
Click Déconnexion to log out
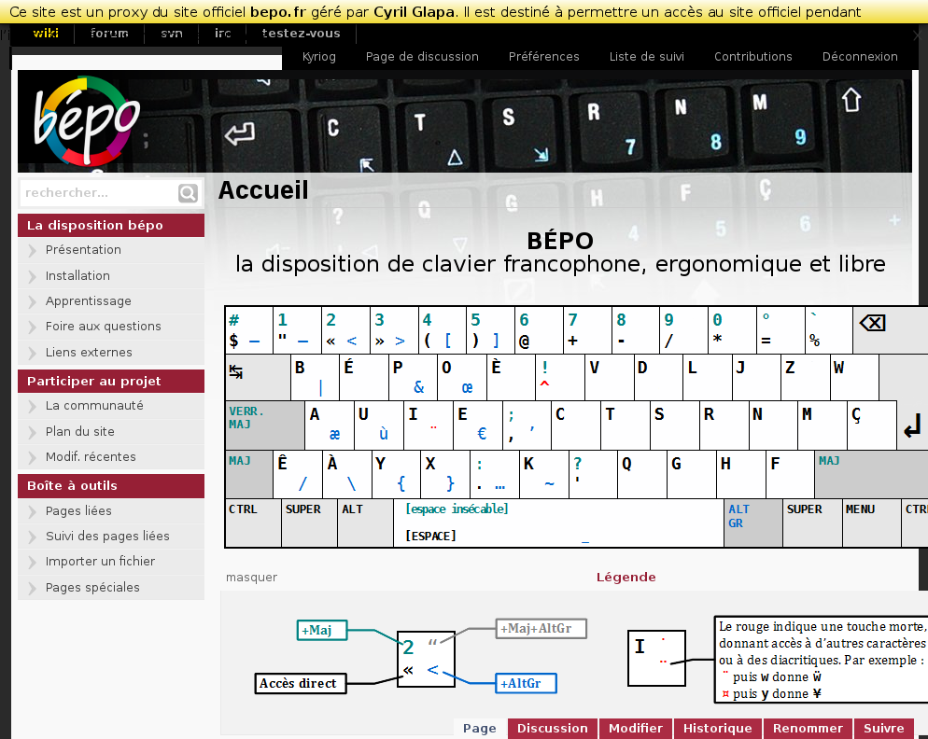coord(860,56)
